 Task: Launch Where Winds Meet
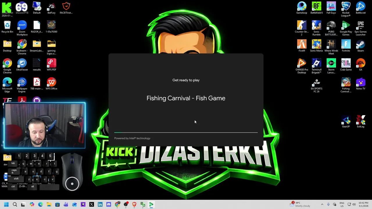click(x=331, y=47)
